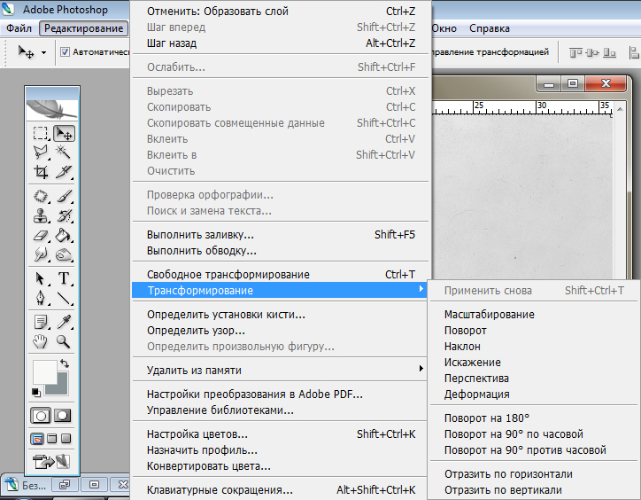Select the Pen tool
This screenshot has height=500, width=641.
point(41,298)
